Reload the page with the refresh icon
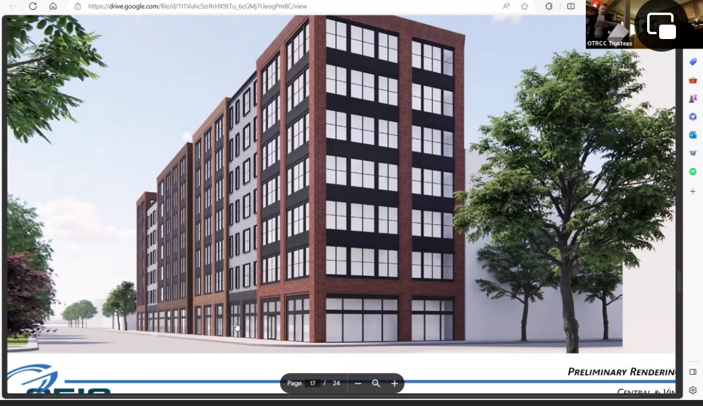The image size is (703, 406). [x=32, y=6]
